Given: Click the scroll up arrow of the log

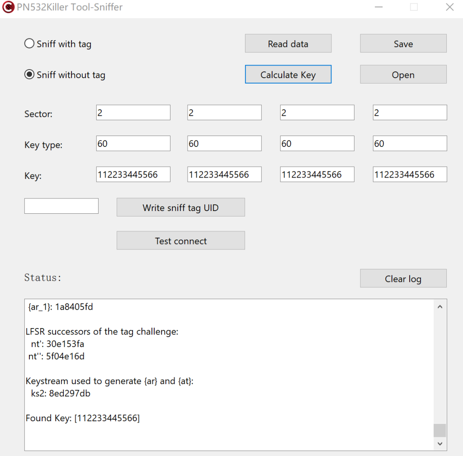Looking at the screenshot, I should click(439, 306).
